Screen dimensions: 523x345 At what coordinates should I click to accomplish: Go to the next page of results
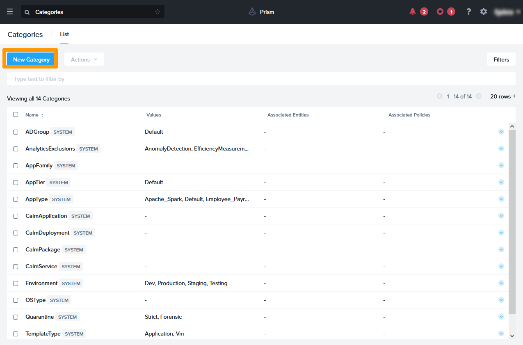479,96
